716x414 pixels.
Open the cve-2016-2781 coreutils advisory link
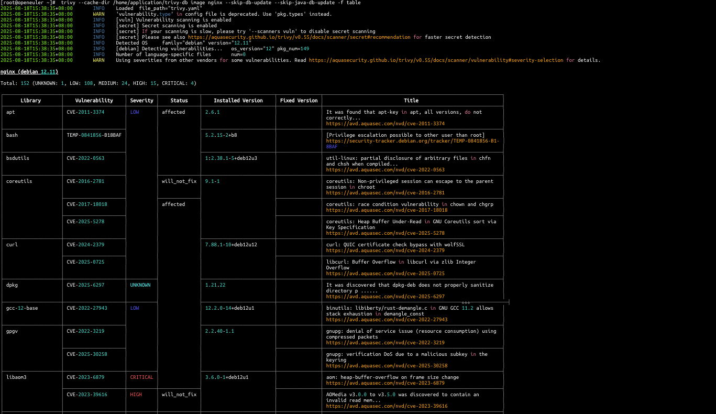tap(385, 193)
